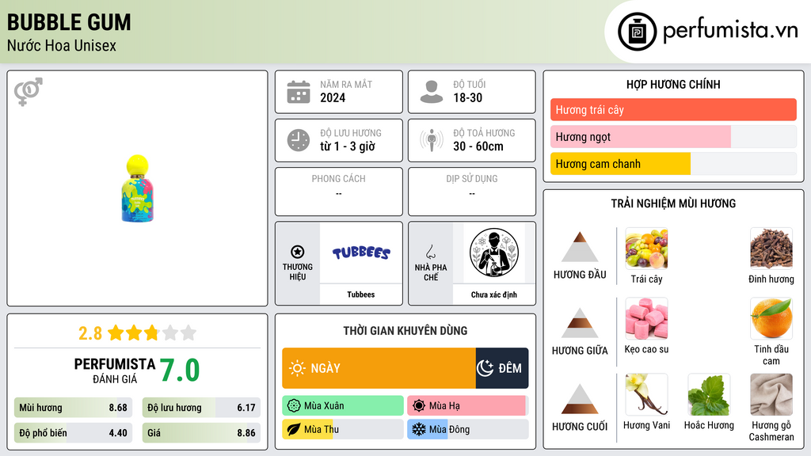Viewport: 811px width, 456px height.
Task: Click the Tubbees brand name label
Action: (x=361, y=294)
